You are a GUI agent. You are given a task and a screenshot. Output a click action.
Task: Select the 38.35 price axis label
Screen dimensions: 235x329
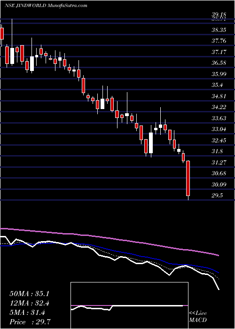click(219, 30)
